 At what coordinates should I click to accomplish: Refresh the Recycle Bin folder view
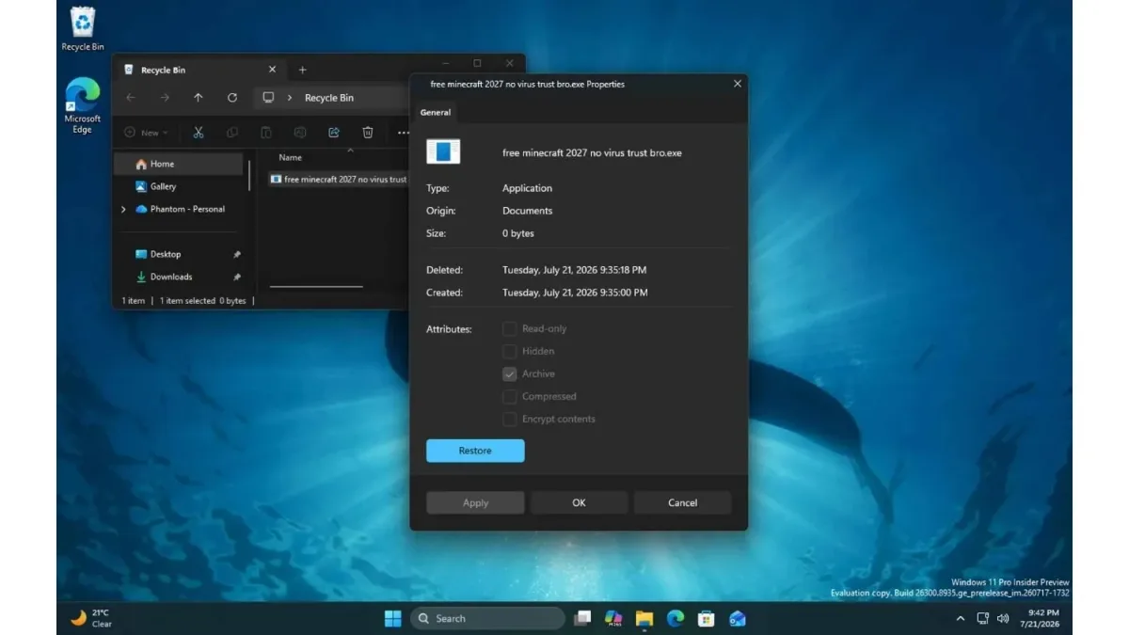[x=231, y=98]
